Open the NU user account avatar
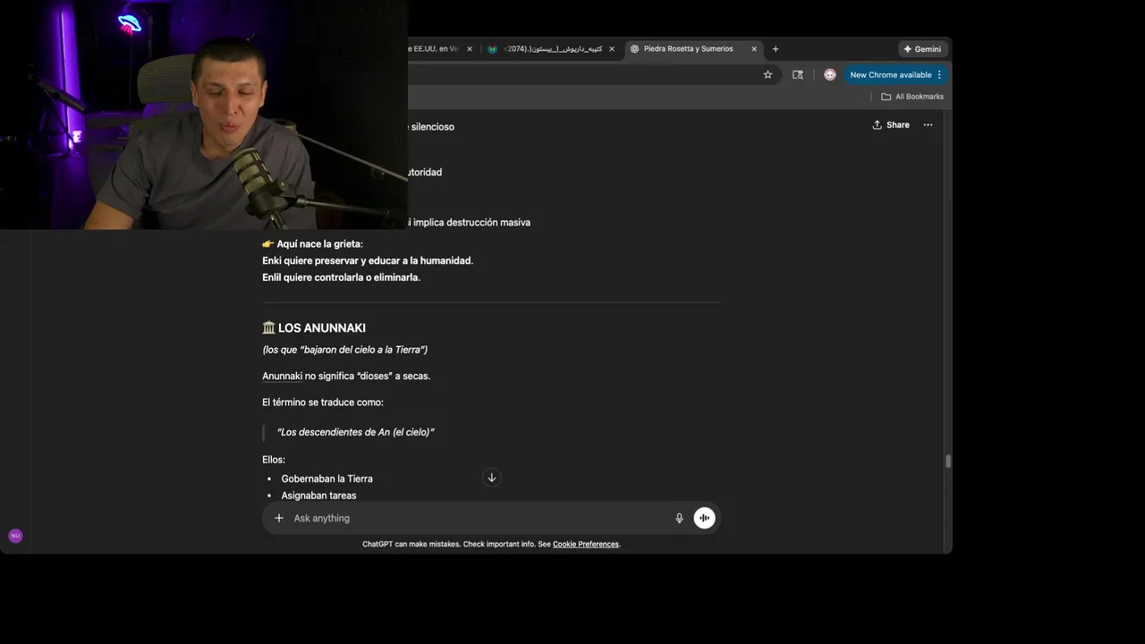 [x=15, y=536]
